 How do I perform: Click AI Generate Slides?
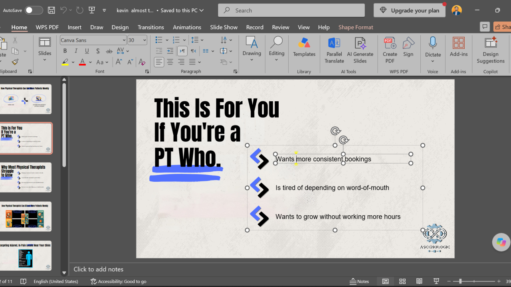pos(360,50)
